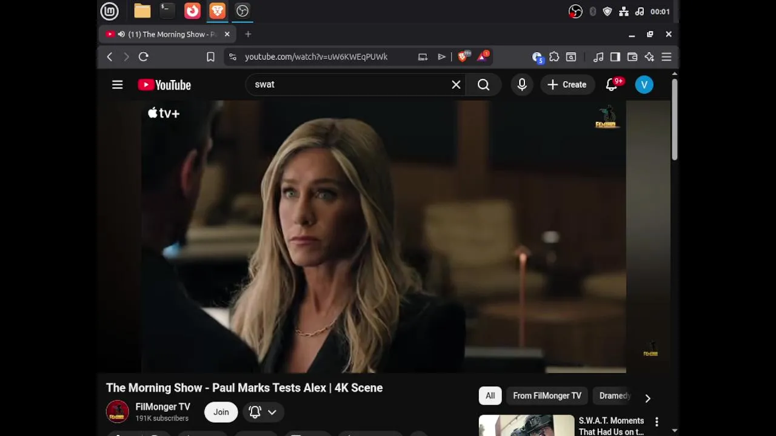Bookmark this page
The width and height of the screenshot is (776, 436).
(x=210, y=57)
